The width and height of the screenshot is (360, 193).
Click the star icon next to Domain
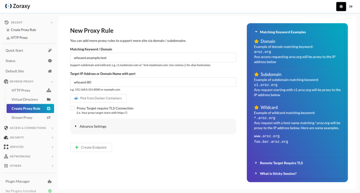pyautogui.click(x=256, y=41)
